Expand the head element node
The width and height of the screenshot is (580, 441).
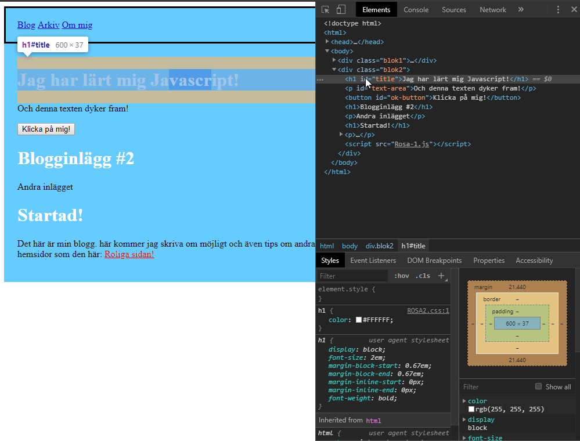tap(327, 42)
